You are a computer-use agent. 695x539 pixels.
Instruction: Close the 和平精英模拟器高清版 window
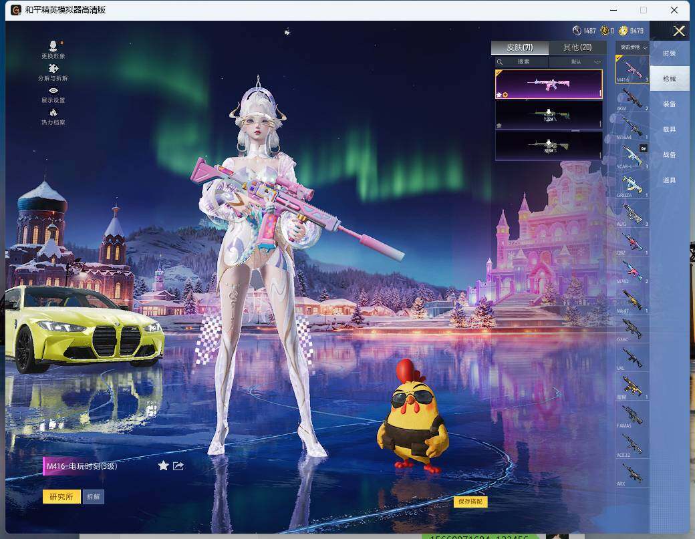(674, 10)
